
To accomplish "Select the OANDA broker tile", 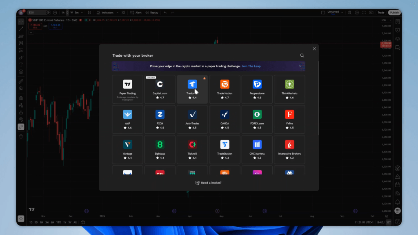I will 225,119.
